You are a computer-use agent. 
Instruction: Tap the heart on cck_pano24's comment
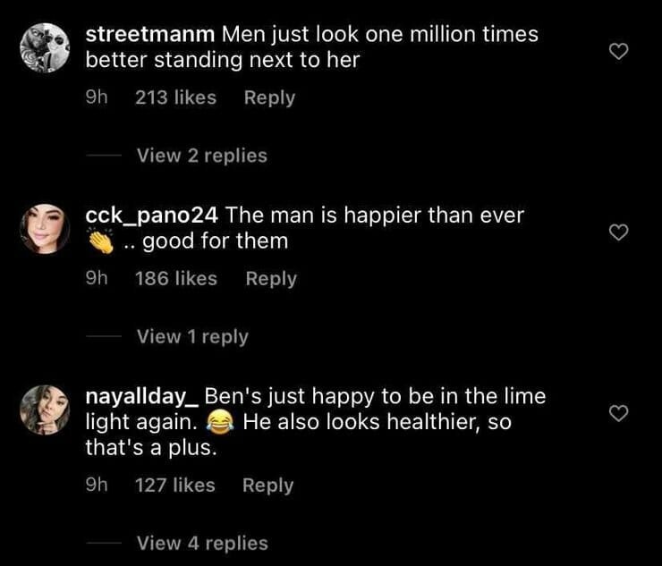(618, 232)
